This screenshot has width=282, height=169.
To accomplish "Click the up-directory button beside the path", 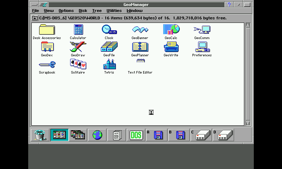I will (35, 18).
